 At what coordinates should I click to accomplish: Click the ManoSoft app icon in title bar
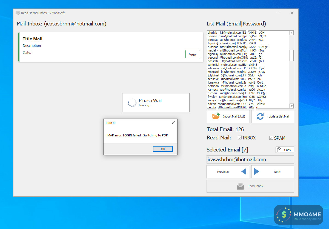pyautogui.click(x=18, y=13)
